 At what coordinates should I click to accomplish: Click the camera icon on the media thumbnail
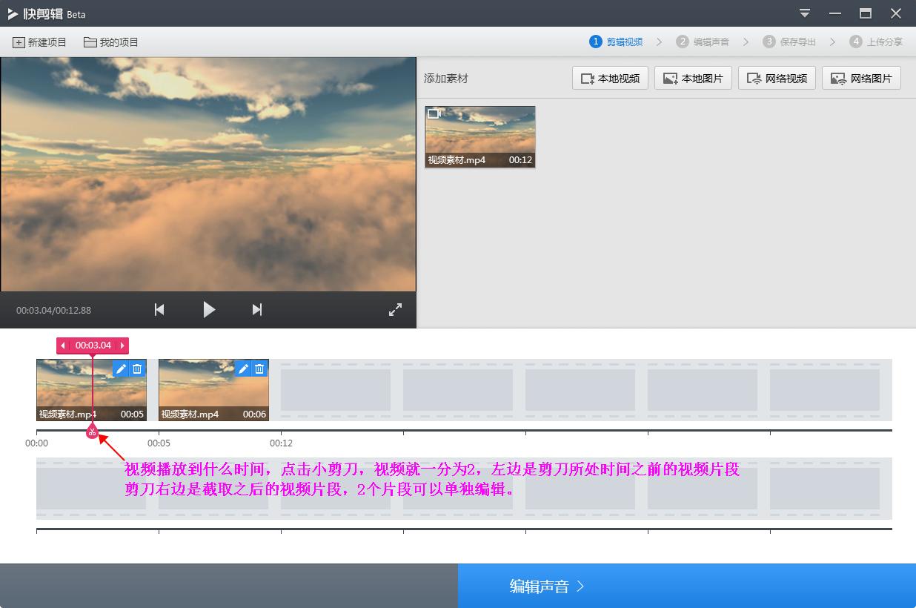[434, 113]
